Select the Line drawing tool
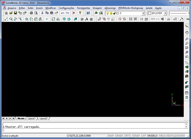 6,19
